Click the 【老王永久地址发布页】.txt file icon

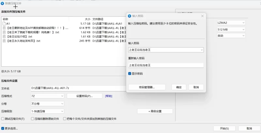pyautogui.click(x=4, y=41)
